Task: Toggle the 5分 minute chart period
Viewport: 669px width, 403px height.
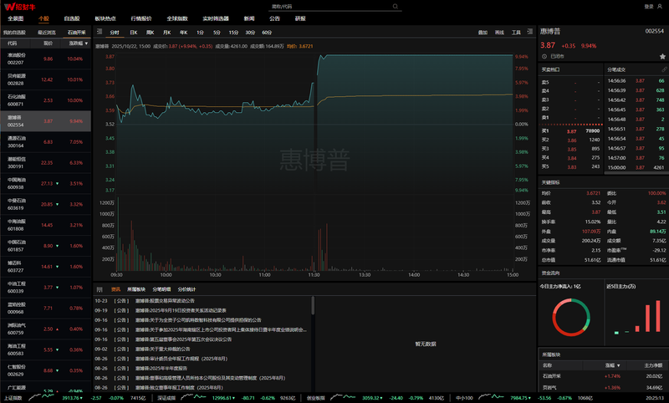Action: point(217,32)
